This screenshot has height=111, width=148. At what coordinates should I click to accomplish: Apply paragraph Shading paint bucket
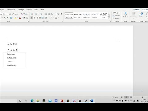tap(51, 18)
